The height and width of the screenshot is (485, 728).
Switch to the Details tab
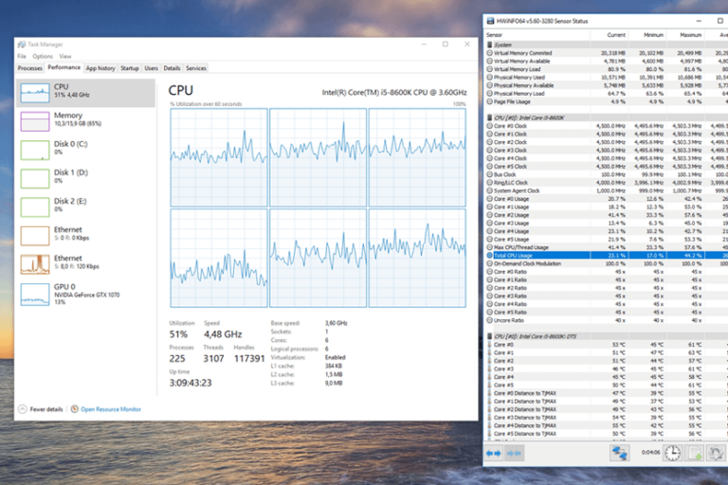172,68
